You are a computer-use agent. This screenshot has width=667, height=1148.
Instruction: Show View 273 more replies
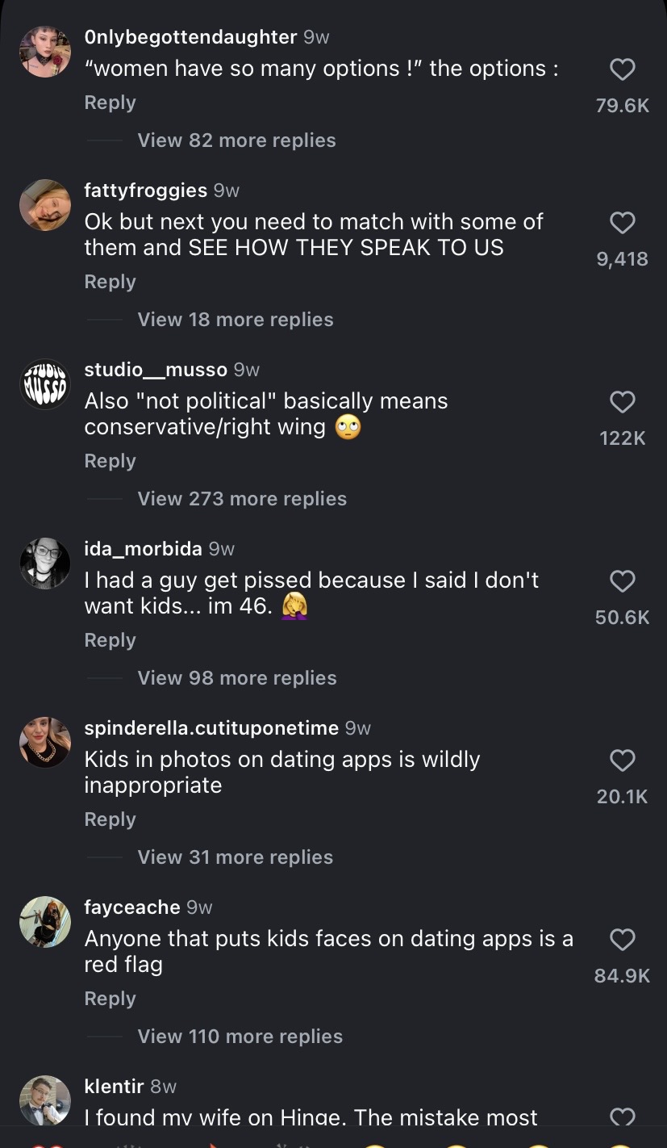[x=242, y=499]
